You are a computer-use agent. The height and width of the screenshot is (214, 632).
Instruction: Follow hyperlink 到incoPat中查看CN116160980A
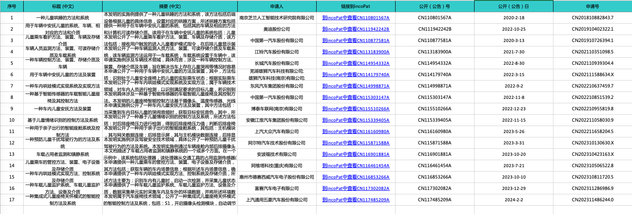coord(356,132)
